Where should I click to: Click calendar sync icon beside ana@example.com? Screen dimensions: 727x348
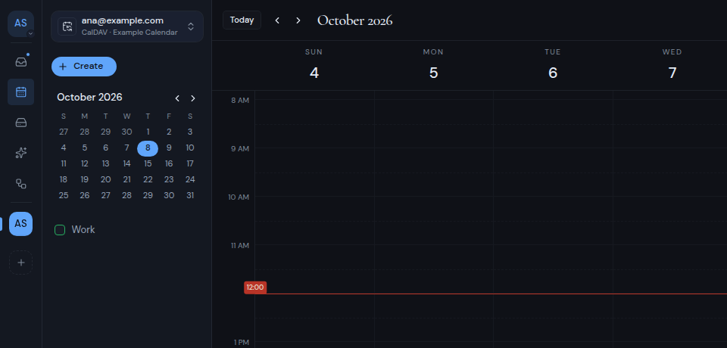(x=67, y=26)
